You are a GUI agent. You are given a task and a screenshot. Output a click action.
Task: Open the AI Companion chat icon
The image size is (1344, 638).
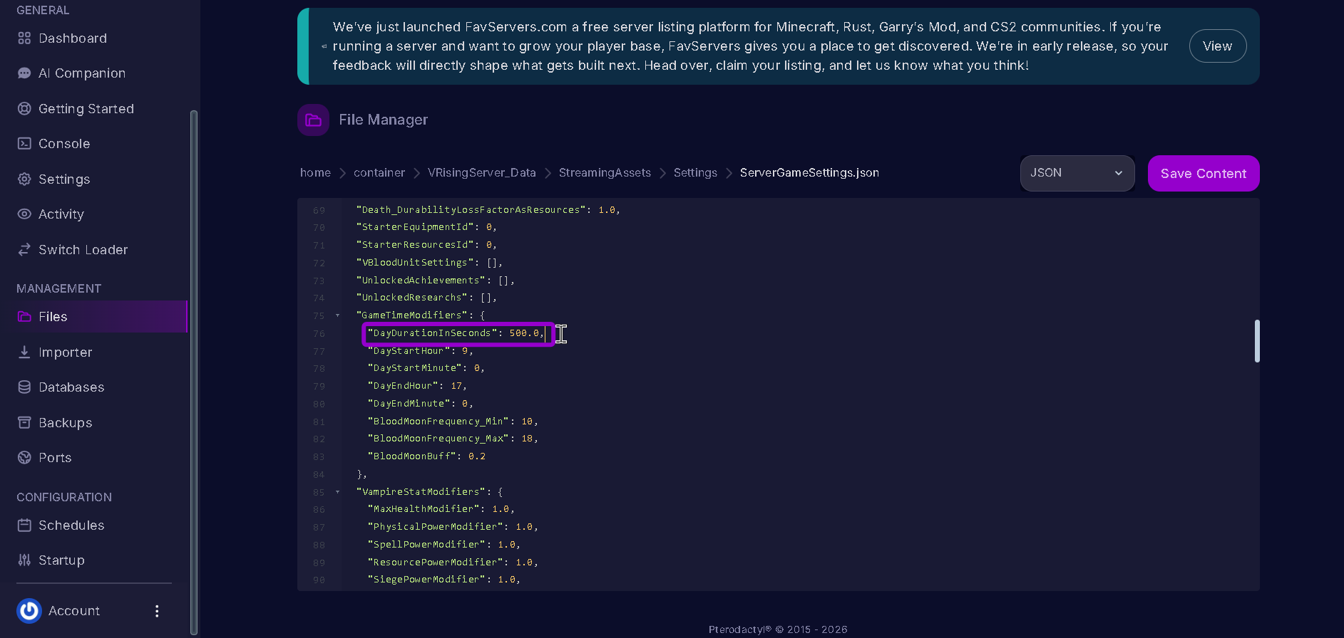tap(24, 73)
